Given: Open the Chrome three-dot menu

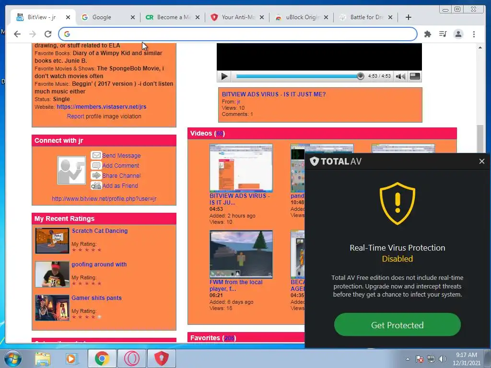Looking at the screenshot, I should [x=474, y=34].
